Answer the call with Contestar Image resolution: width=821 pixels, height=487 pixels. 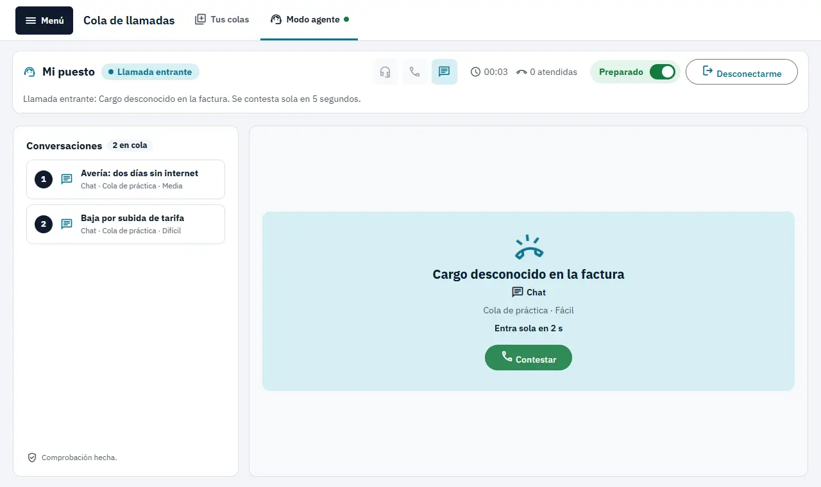[x=528, y=358]
